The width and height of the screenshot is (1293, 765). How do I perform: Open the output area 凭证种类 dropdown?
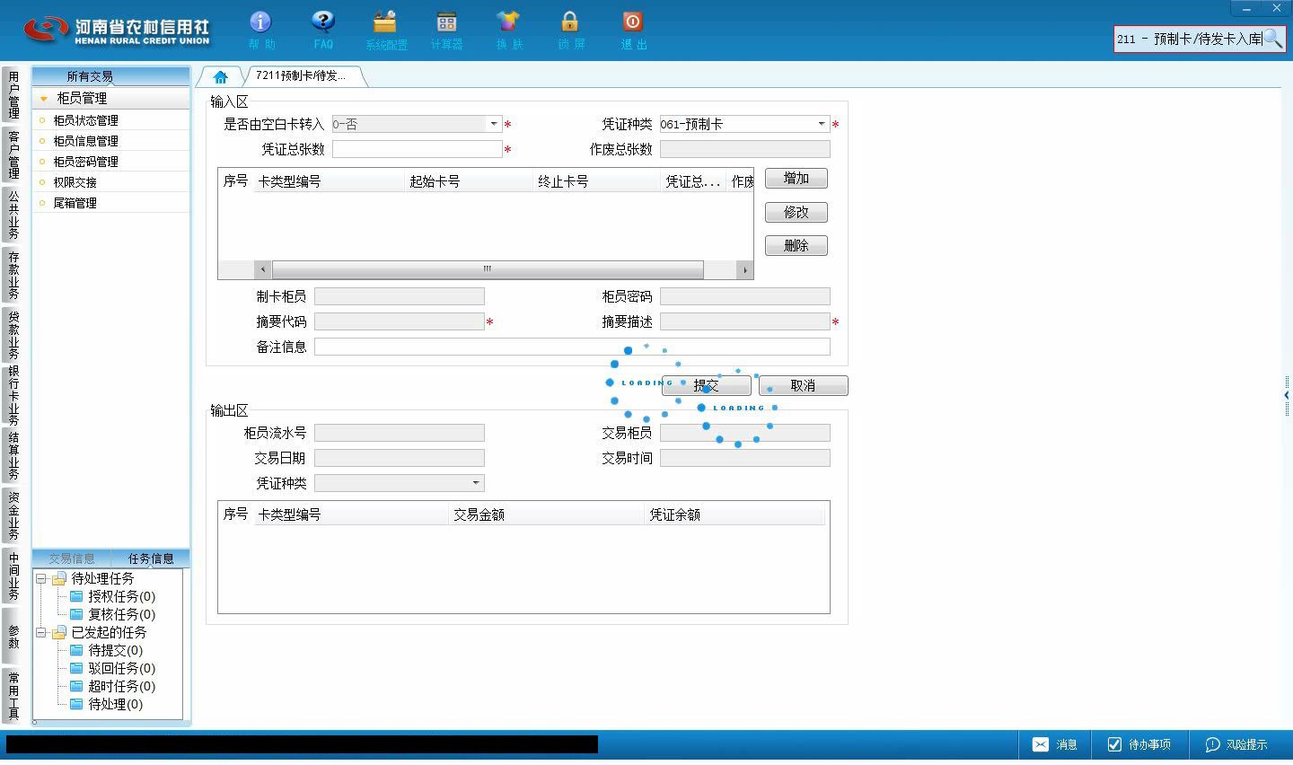click(475, 483)
